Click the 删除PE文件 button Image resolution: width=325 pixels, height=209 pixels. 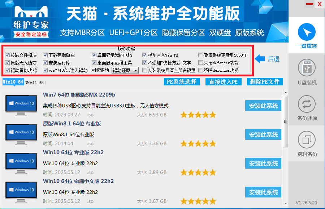click(x=265, y=82)
